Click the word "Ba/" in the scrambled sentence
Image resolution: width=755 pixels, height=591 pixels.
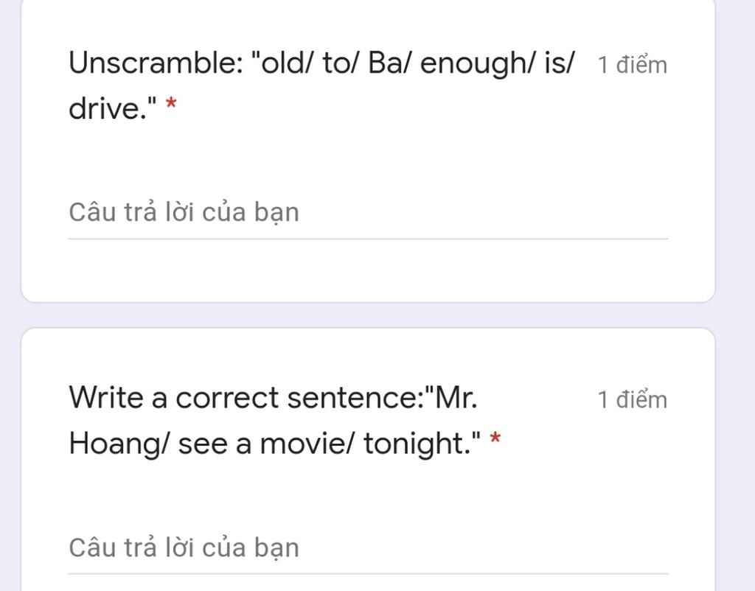point(388,63)
